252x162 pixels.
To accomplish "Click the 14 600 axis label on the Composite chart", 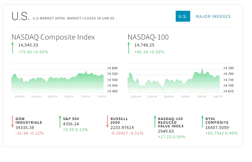I will pyautogui.click(x=112, y=68).
